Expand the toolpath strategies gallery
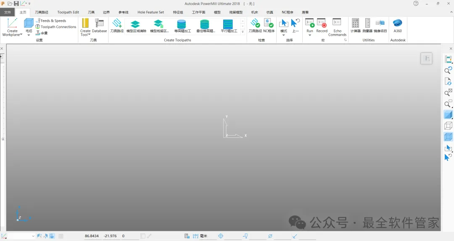454x241 pixels. (x=243, y=32)
